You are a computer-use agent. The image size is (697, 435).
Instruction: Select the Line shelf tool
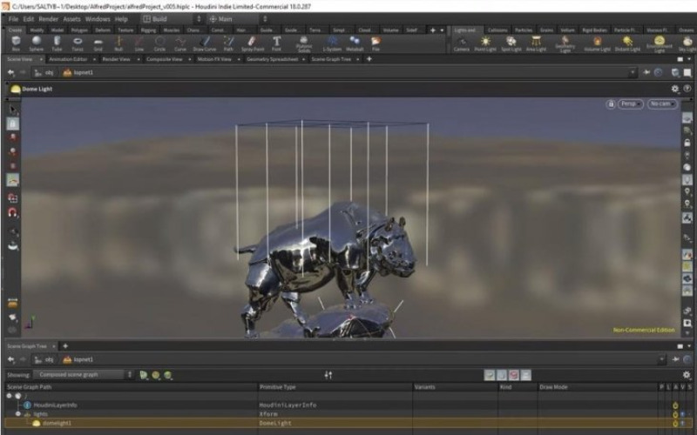point(139,43)
